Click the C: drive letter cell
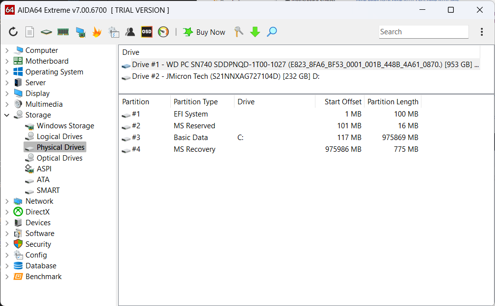Image resolution: width=495 pixels, height=306 pixels. (240, 138)
